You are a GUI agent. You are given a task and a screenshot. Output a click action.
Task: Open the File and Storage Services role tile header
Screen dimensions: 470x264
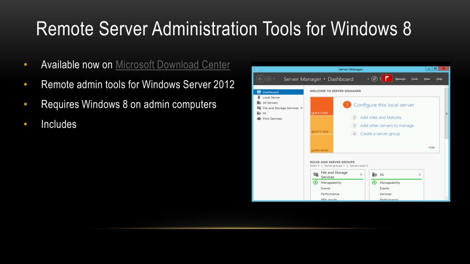[338, 175]
